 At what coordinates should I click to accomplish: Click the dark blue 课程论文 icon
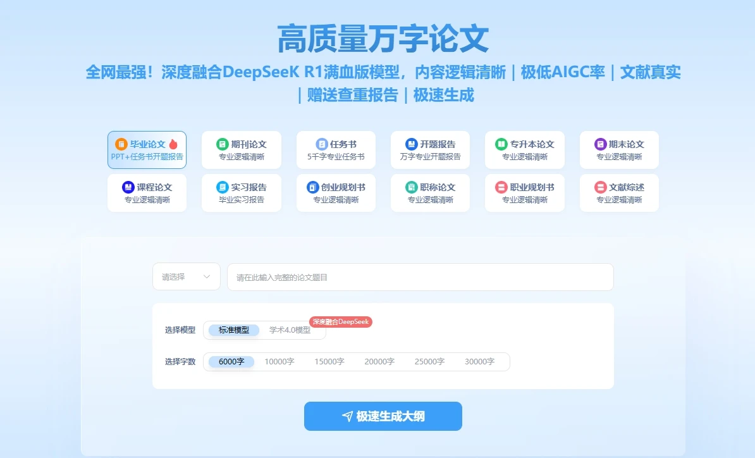point(128,187)
